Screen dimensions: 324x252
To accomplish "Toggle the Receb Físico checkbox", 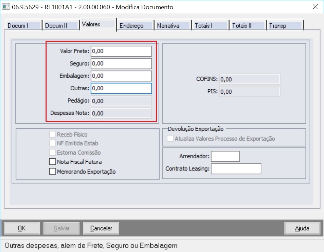I will pos(52,134).
